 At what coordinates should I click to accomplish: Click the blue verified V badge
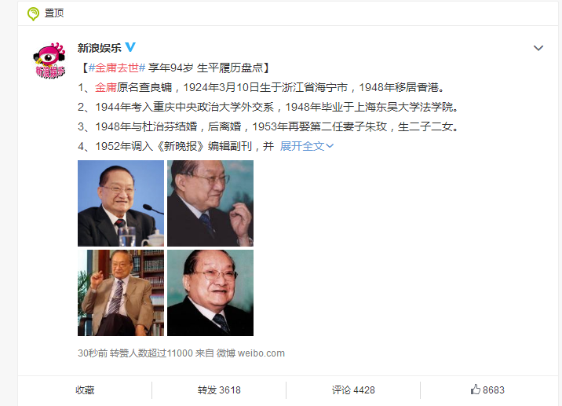coord(130,47)
